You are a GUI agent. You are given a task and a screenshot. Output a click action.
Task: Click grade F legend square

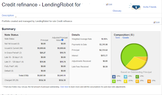tap(137, 81)
